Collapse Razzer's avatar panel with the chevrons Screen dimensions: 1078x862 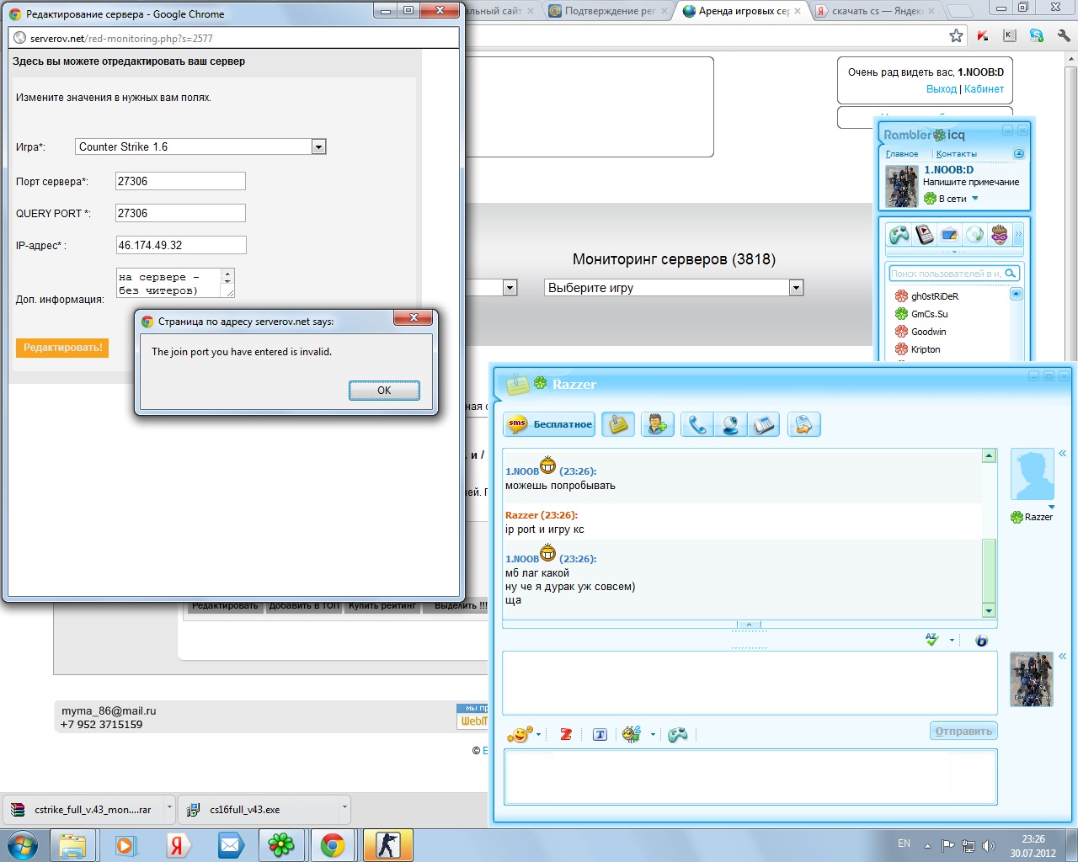click(x=1063, y=453)
